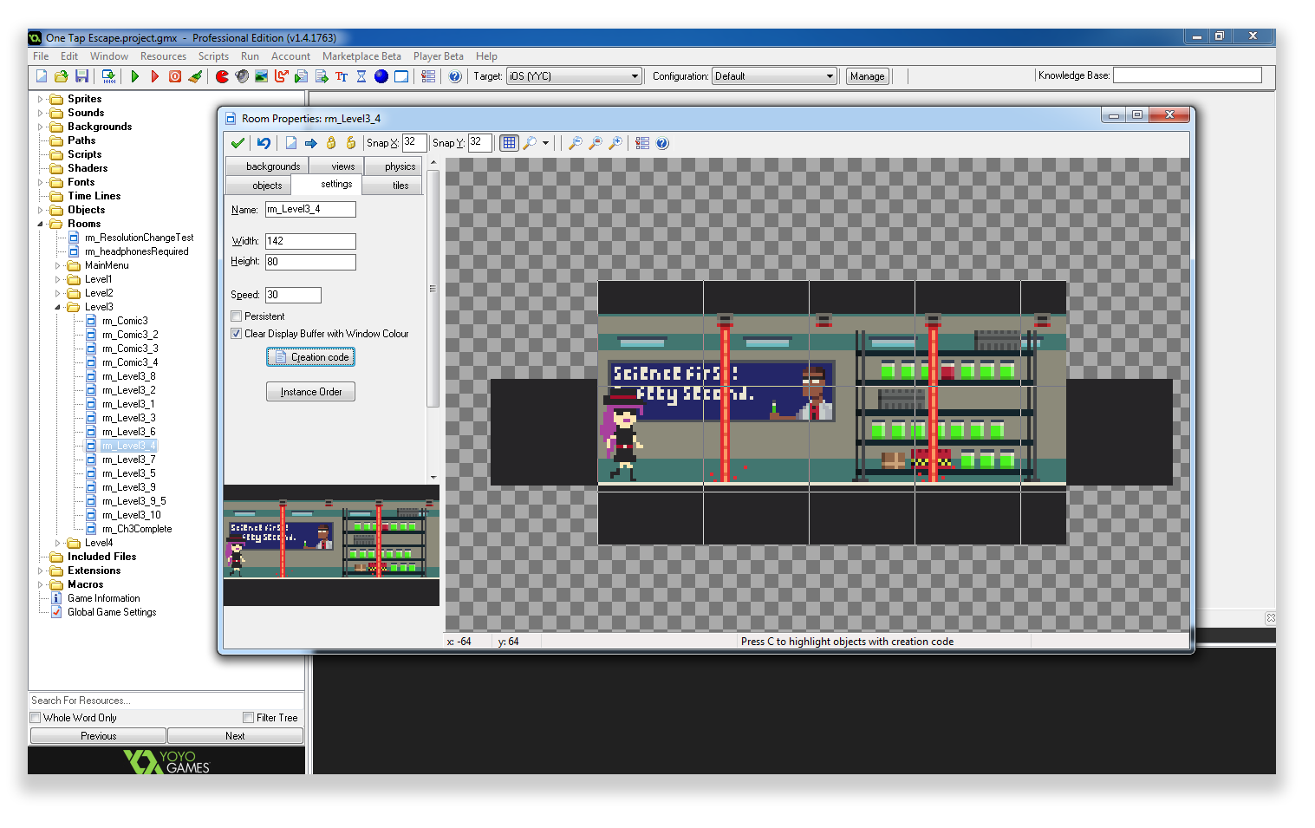
Task: Open the Resources menu
Action: [163, 56]
